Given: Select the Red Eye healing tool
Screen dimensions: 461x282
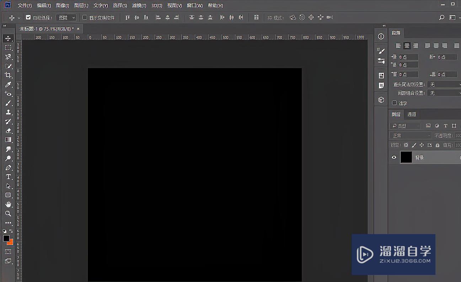Looking at the screenshot, I should [8, 94].
